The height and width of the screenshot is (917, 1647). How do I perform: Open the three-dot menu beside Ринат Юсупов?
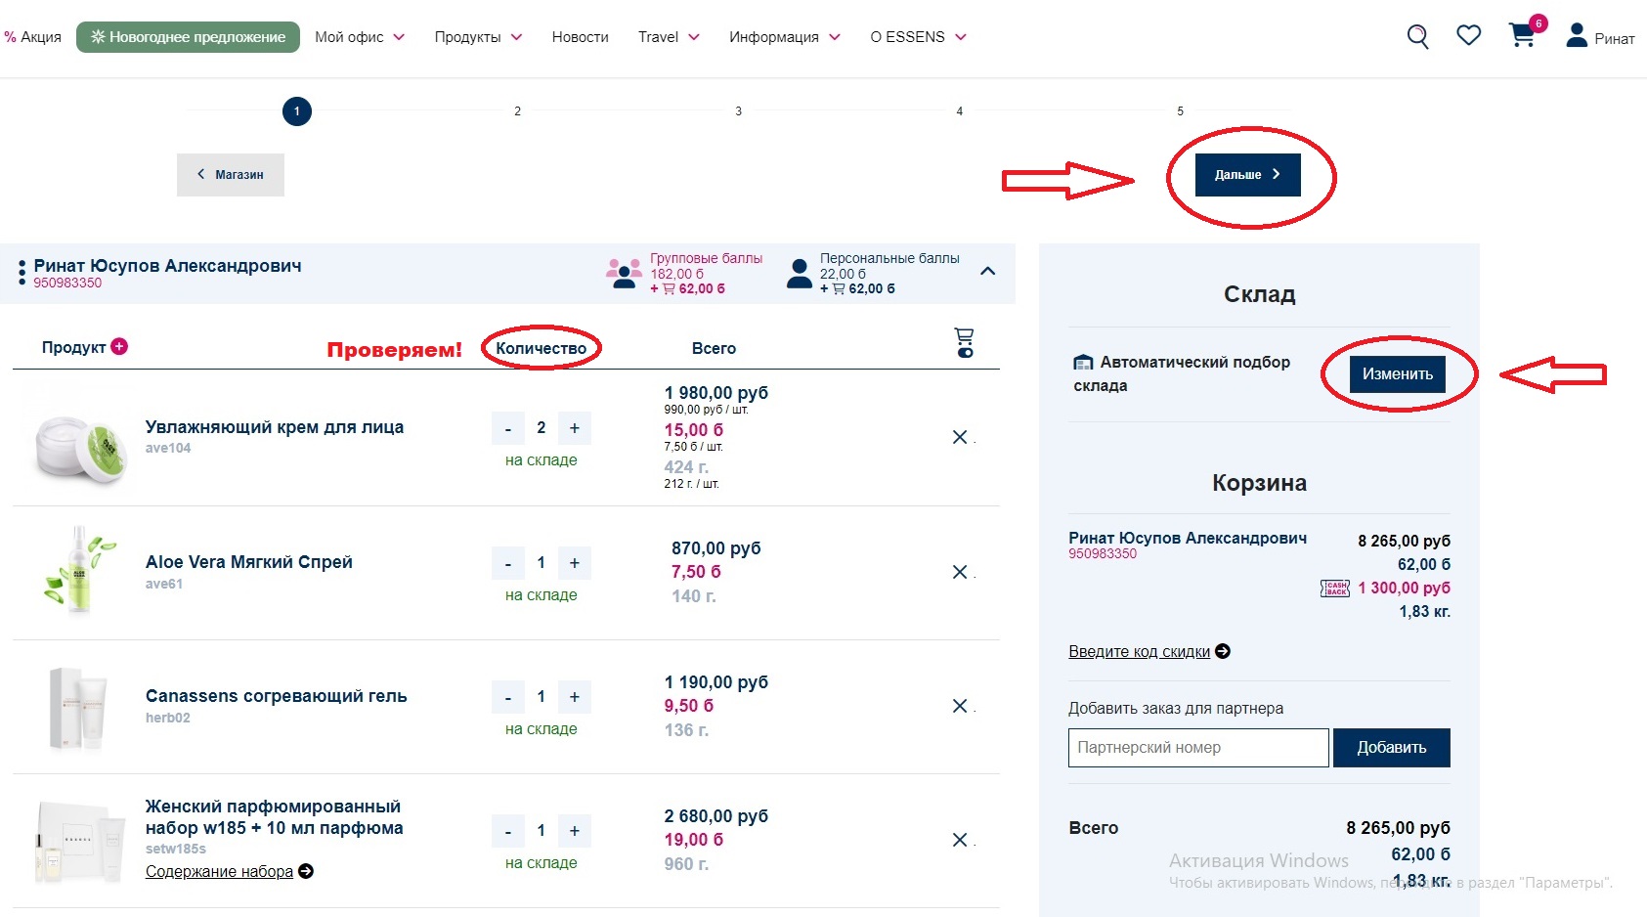[22, 273]
